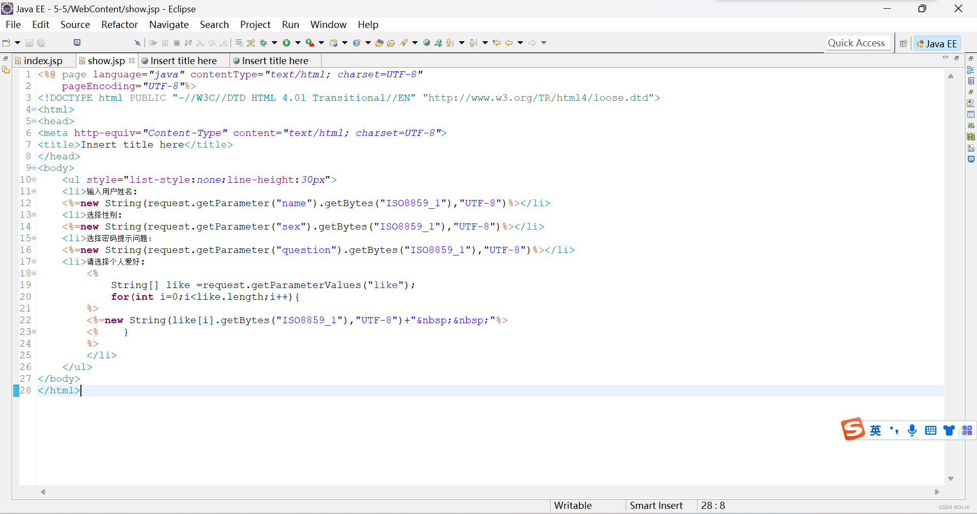Switch to the index.jsp tab
977x514 pixels.
(x=43, y=61)
